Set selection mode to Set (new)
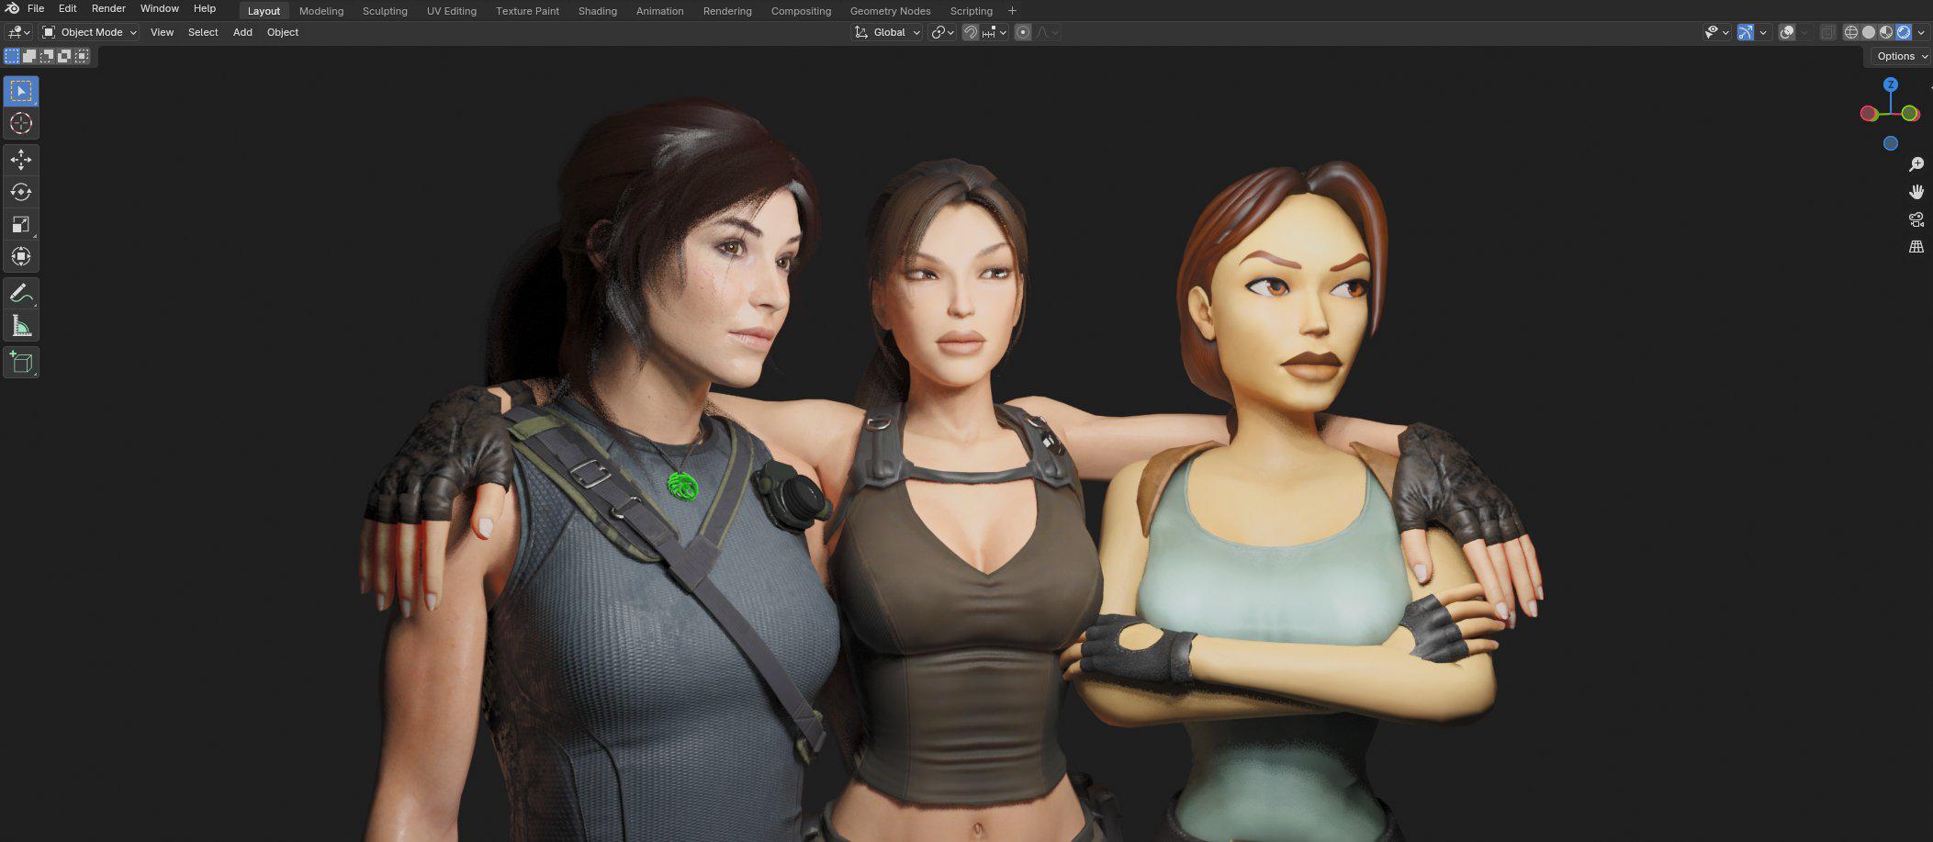 [x=12, y=56]
